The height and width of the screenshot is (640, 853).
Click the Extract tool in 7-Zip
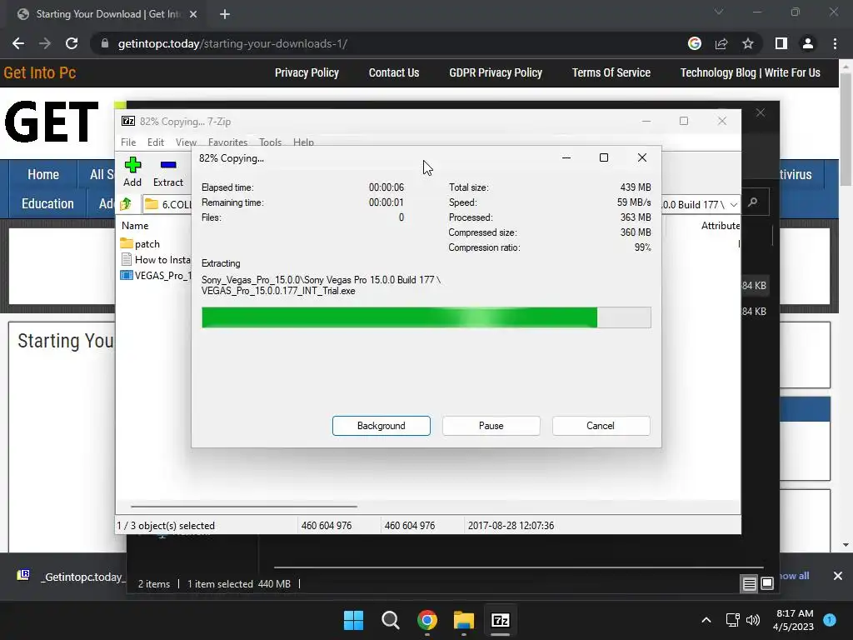pos(168,172)
